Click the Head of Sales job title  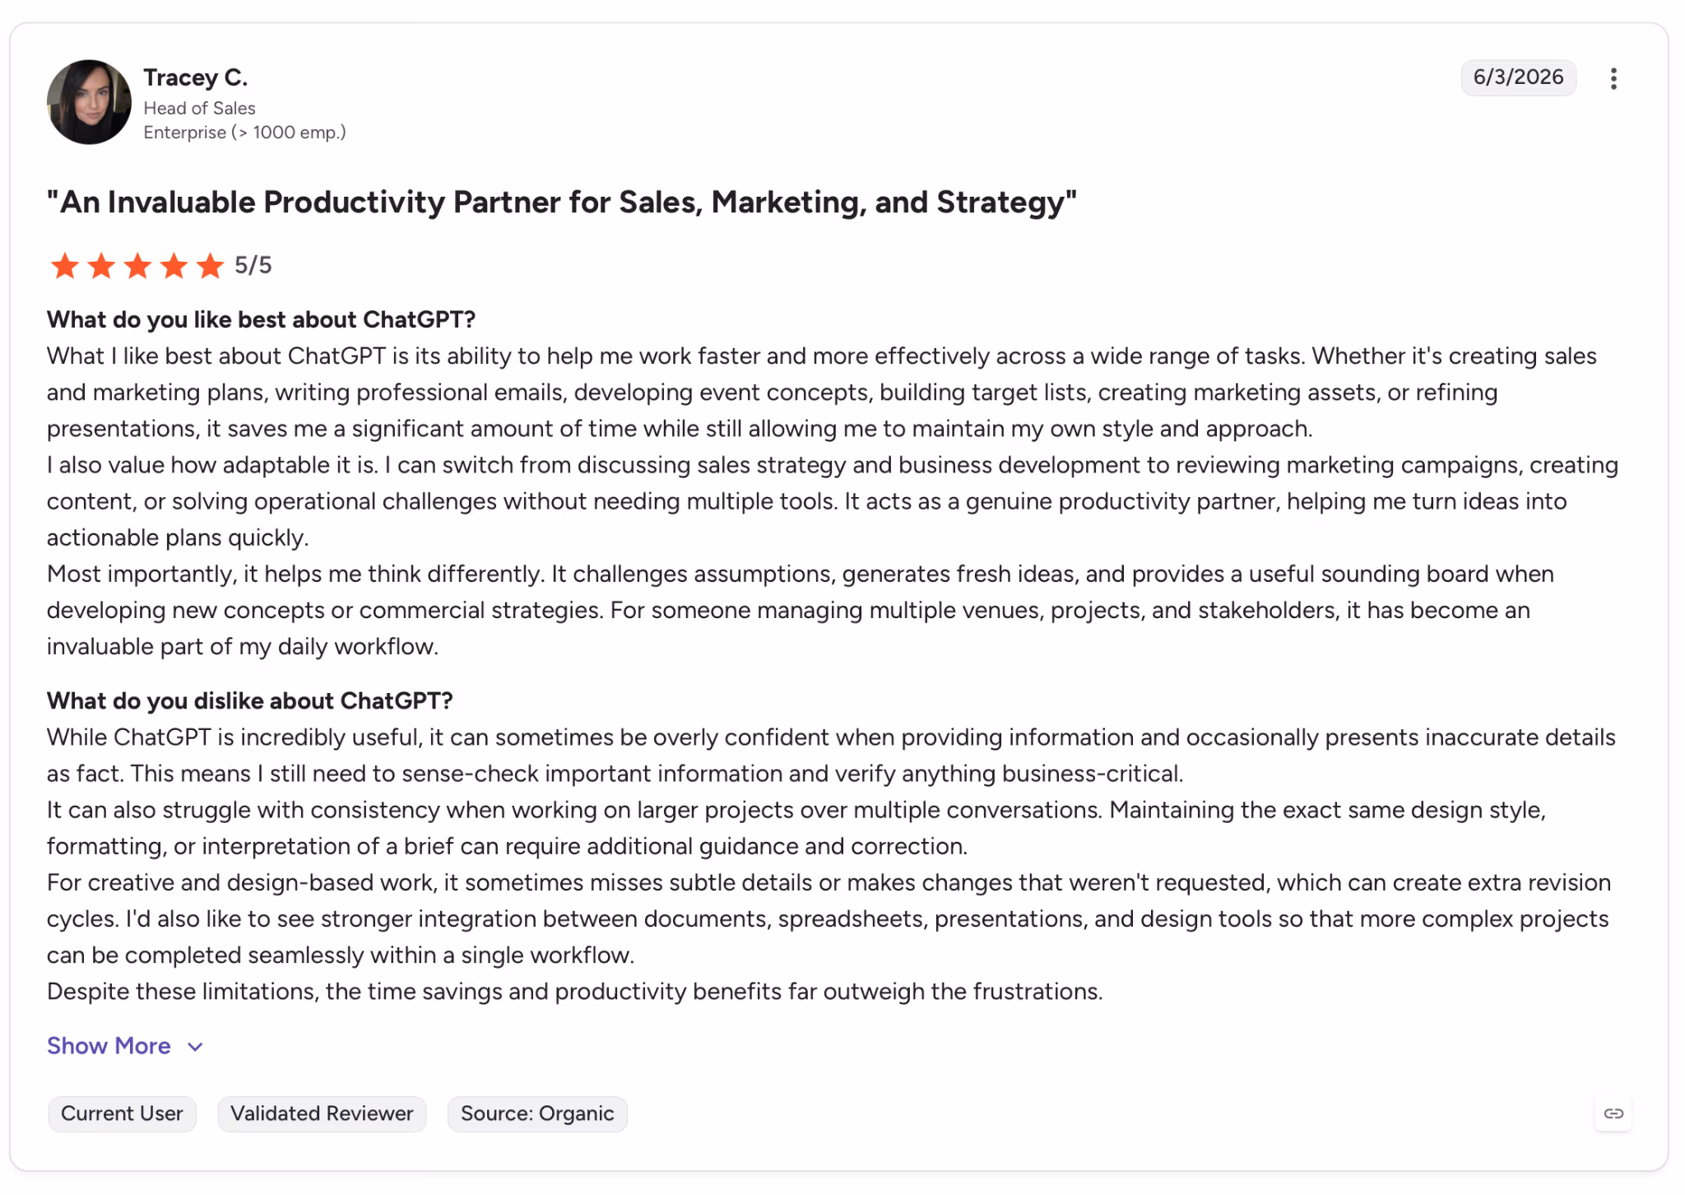[199, 108]
